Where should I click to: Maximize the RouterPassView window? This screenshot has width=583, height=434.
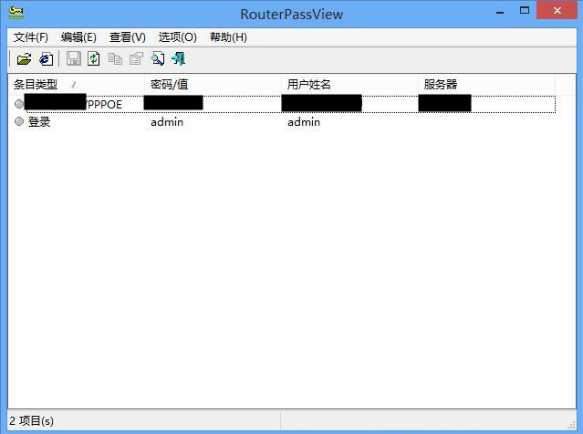pos(525,11)
